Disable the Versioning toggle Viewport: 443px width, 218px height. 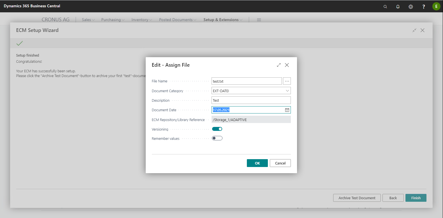pos(217,129)
